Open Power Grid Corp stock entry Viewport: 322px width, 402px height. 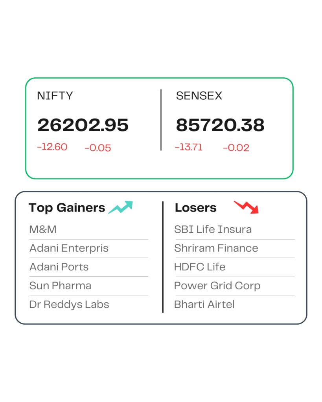(217, 285)
